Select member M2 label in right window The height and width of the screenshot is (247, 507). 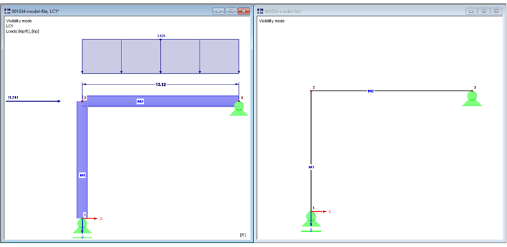pyautogui.click(x=371, y=91)
